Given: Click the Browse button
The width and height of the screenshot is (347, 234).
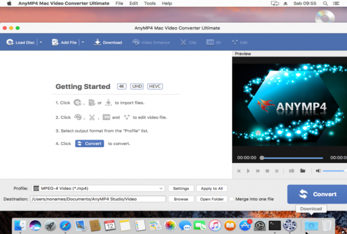Looking at the screenshot, I should (x=181, y=199).
